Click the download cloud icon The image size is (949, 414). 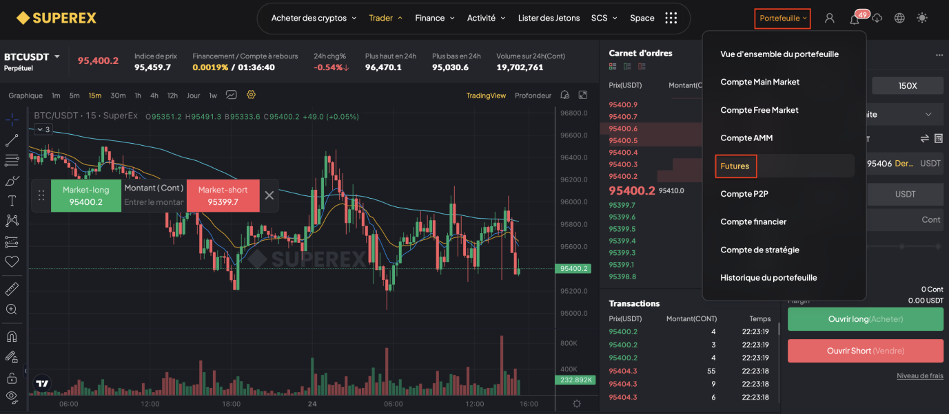(x=877, y=19)
